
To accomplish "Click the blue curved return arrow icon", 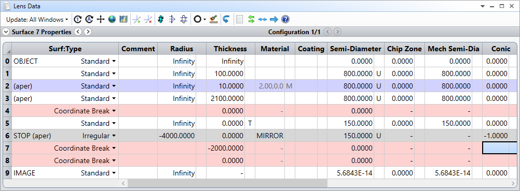I will [226, 20].
